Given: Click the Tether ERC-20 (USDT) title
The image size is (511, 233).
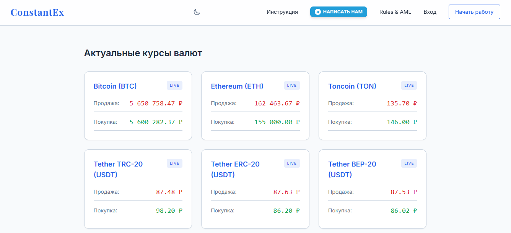Looking at the screenshot, I should click(235, 170).
